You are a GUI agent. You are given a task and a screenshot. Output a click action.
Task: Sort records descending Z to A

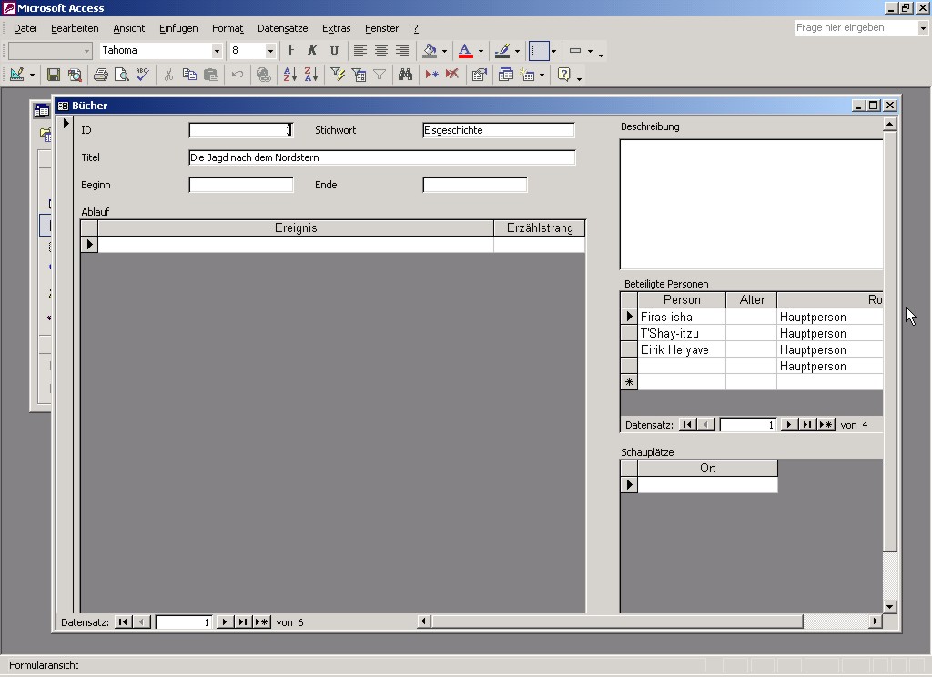pos(310,75)
